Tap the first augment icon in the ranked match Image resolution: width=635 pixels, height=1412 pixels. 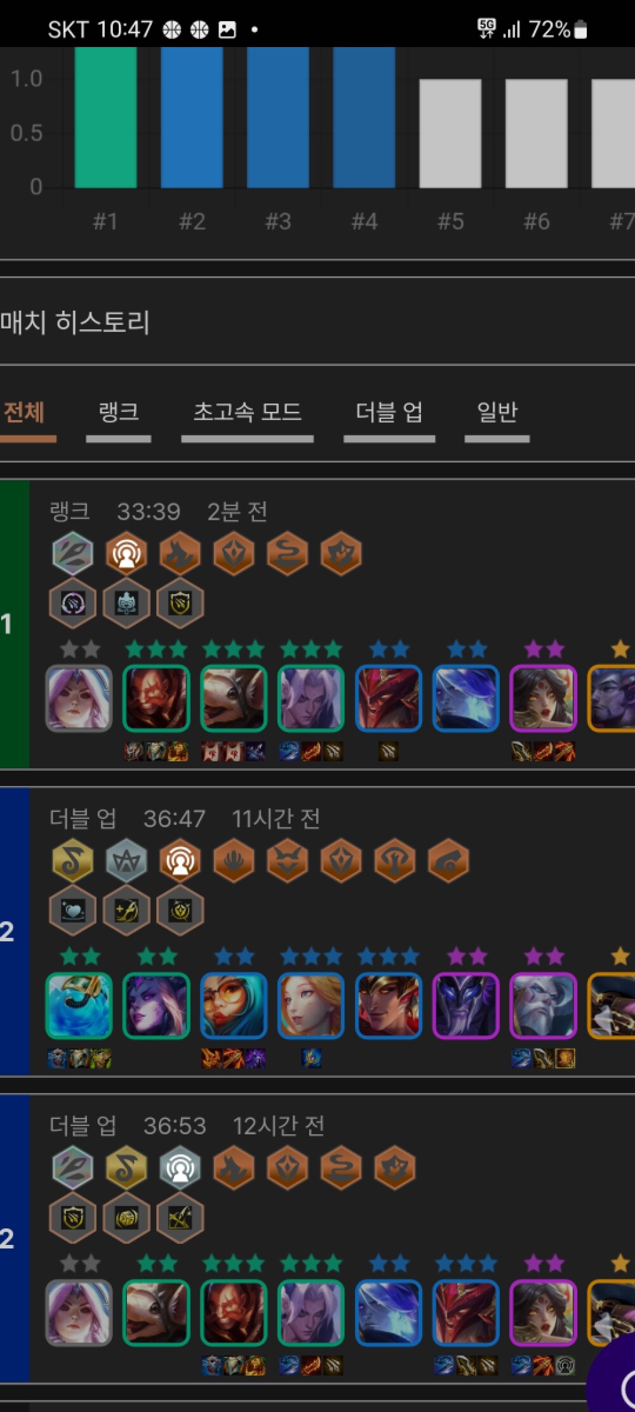click(73, 602)
